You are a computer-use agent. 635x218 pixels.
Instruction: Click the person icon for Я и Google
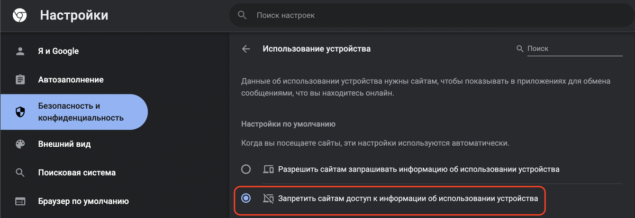(20, 51)
